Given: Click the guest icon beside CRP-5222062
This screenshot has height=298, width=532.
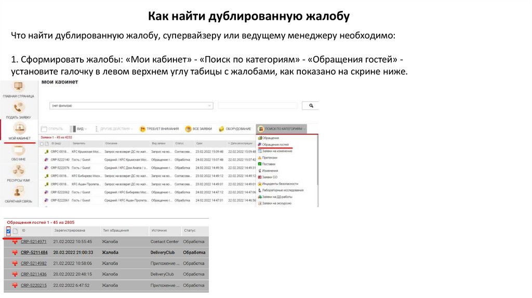Looking at the screenshot, I should (x=46, y=192).
